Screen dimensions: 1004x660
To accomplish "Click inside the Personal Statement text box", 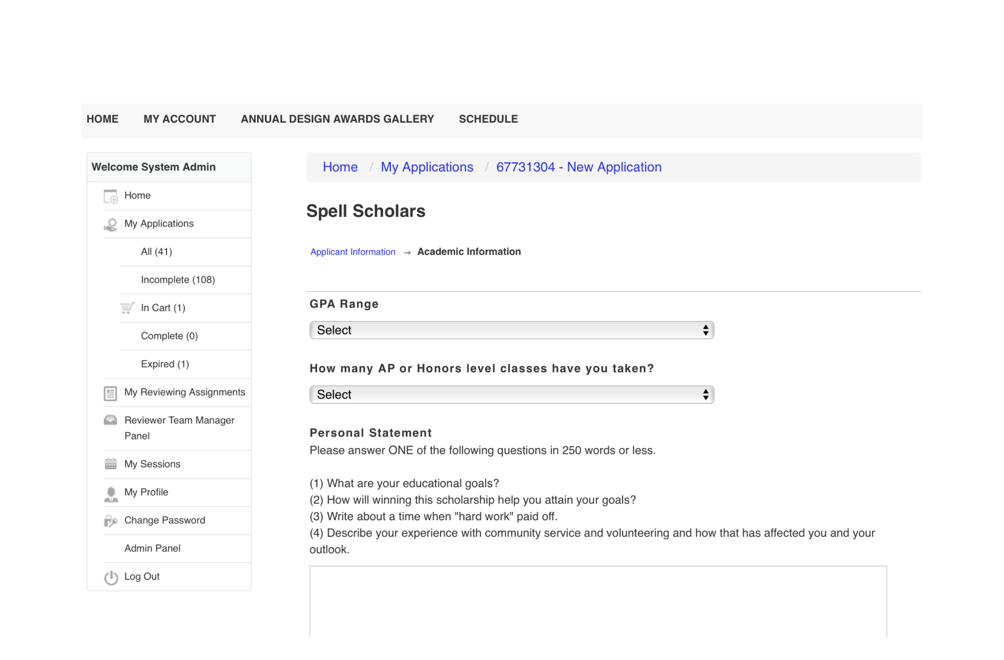I will pyautogui.click(x=598, y=601).
